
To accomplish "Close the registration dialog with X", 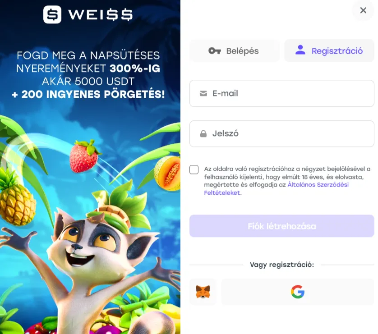I will pyautogui.click(x=363, y=10).
